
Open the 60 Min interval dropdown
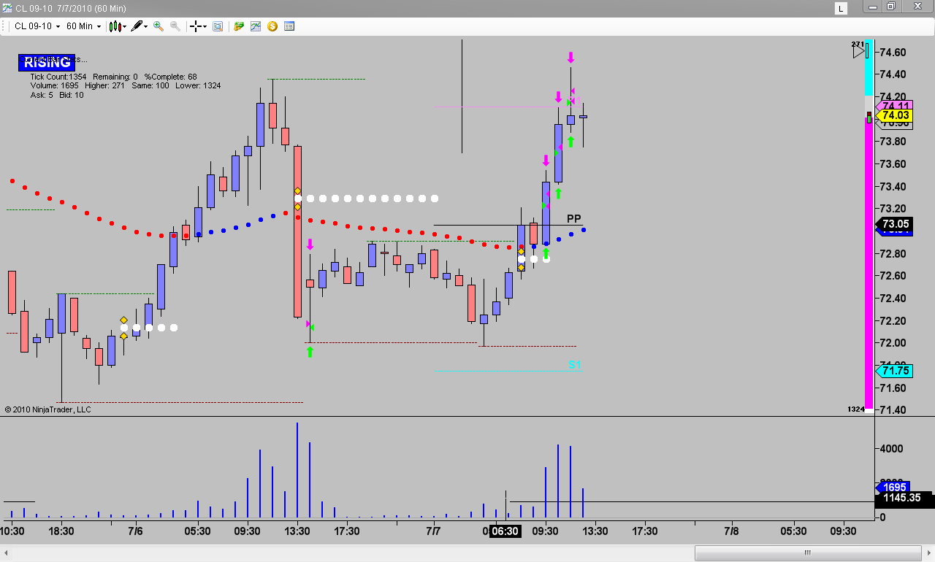click(83, 26)
